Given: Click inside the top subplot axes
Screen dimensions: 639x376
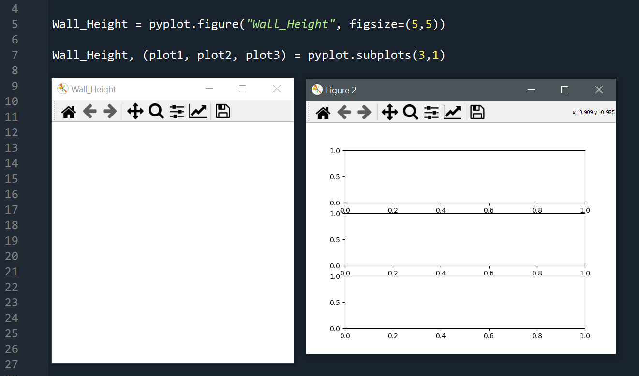Looking at the screenshot, I should pyautogui.click(x=464, y=176).
